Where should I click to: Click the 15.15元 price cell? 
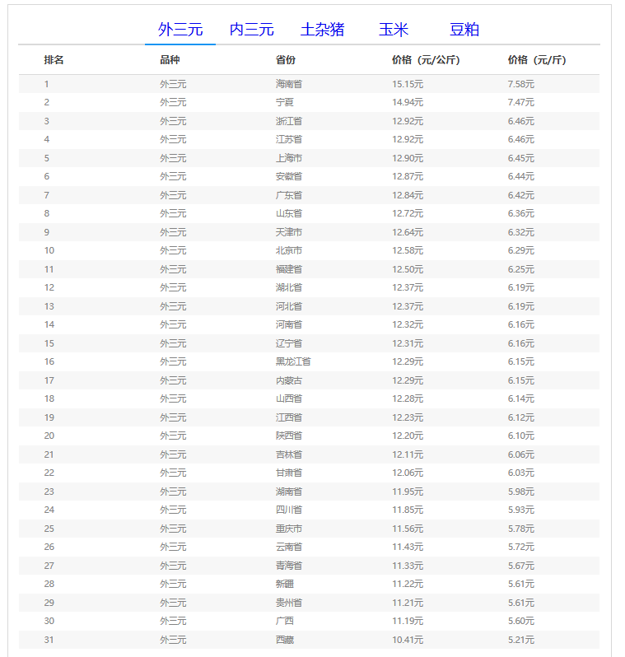pyautogui.click(x=408, y=84)
